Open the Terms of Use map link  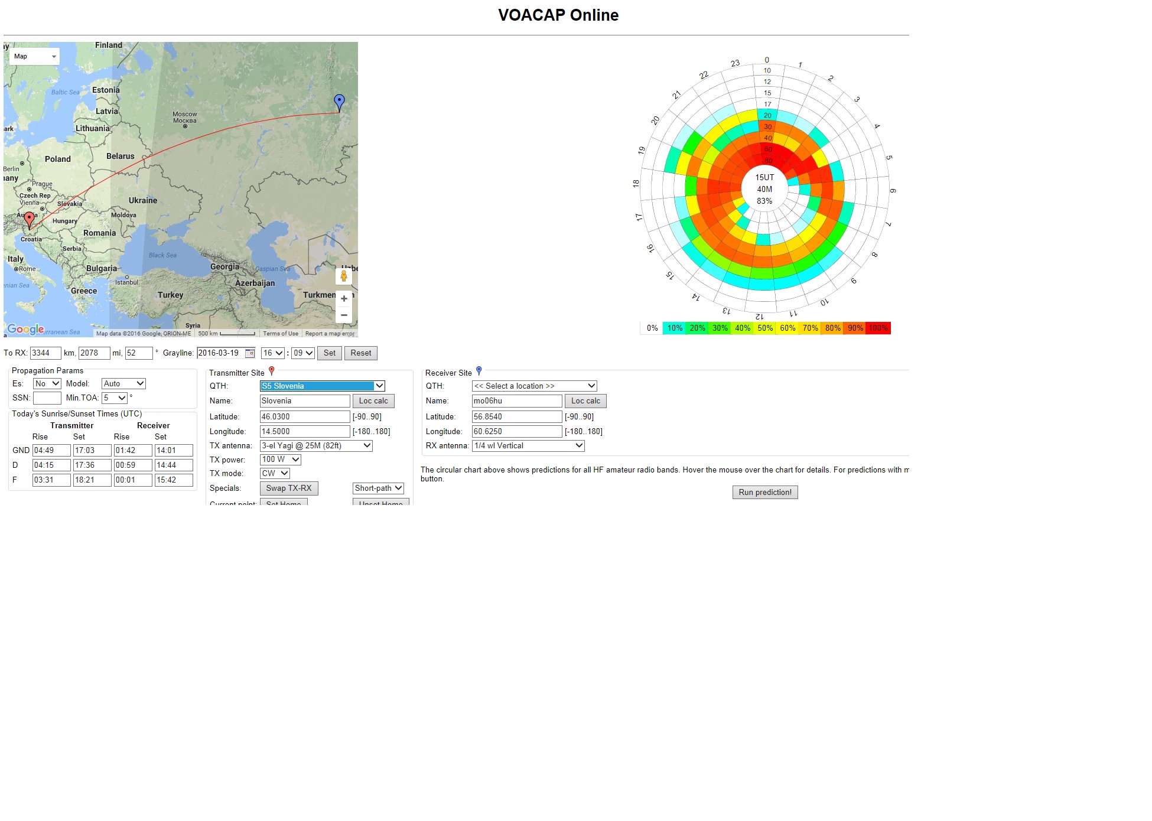click(x=281, y=334)
